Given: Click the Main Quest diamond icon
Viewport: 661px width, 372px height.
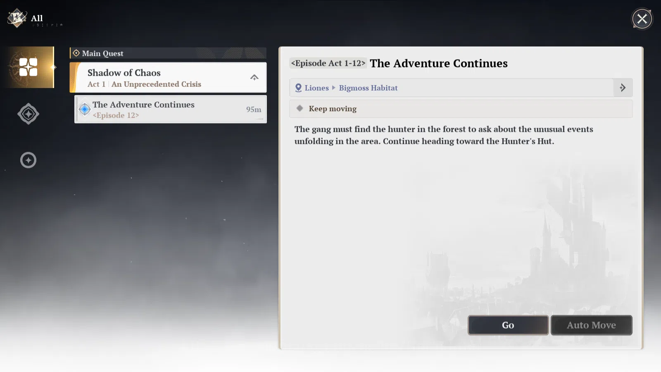Looking at the screenshot, I should [76, 53].
